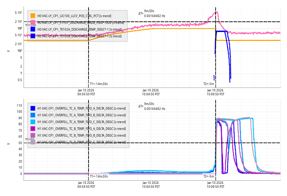Image resolution: width=287 pixels, height=196 pixels.
Task: Click the blue TE102A_DISCHARGE_TEMP legend swatch
Action: [x=33, y=29]
